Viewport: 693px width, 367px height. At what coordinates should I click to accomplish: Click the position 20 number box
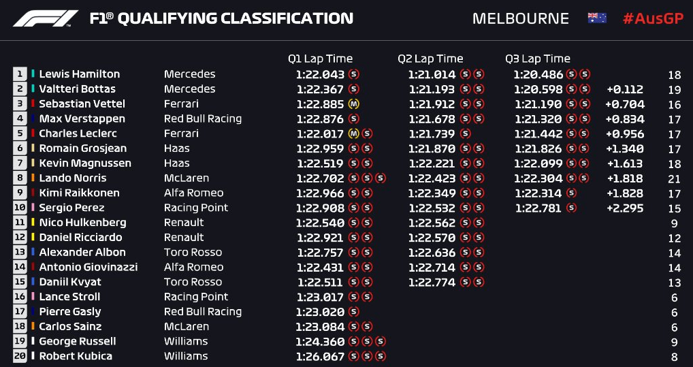(x=20, y=356)
